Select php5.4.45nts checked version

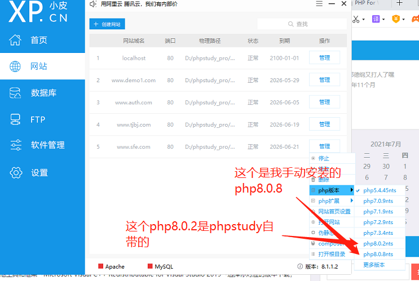coord(380,190)
